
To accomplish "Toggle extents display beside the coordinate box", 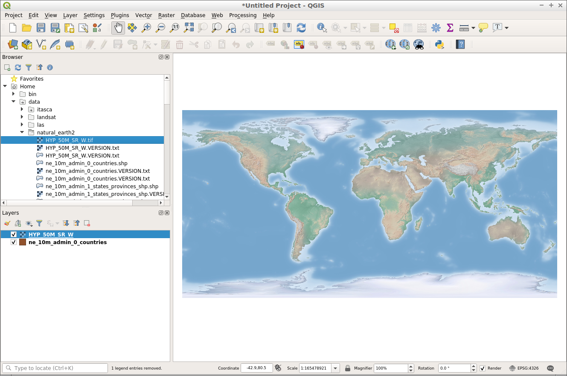I will point(278,368).
